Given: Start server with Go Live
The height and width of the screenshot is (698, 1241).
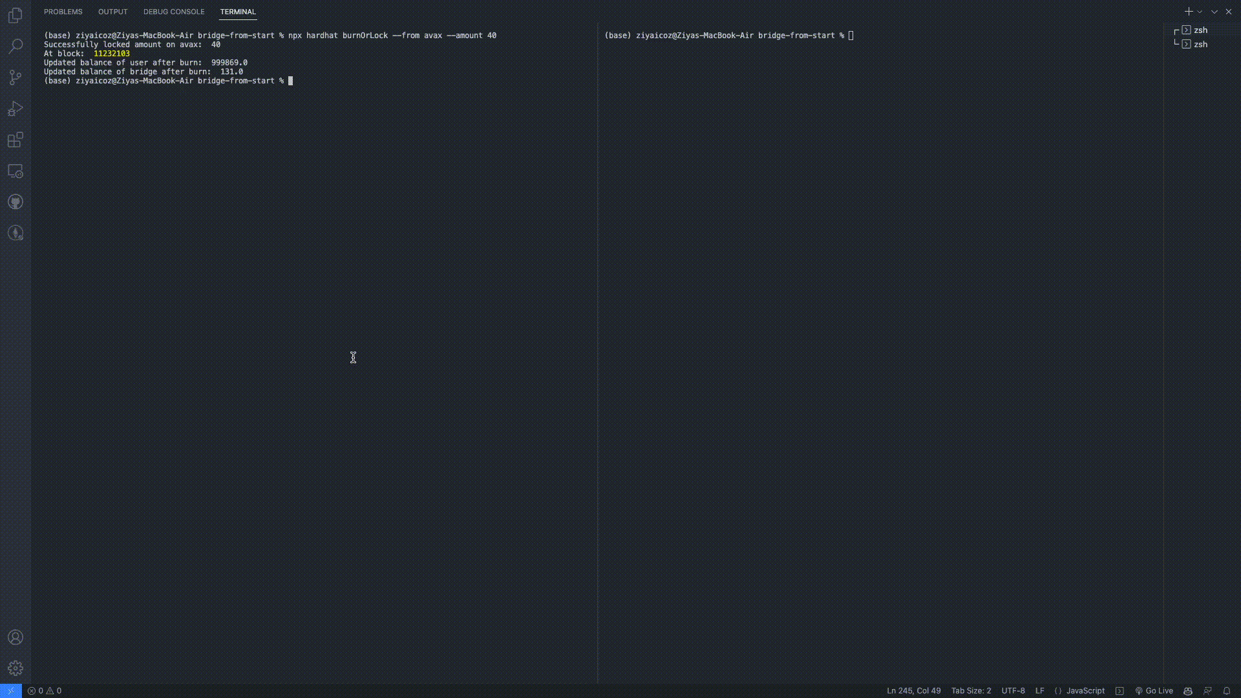Looking at the screenshot, I should click(x=1154, y=691).
